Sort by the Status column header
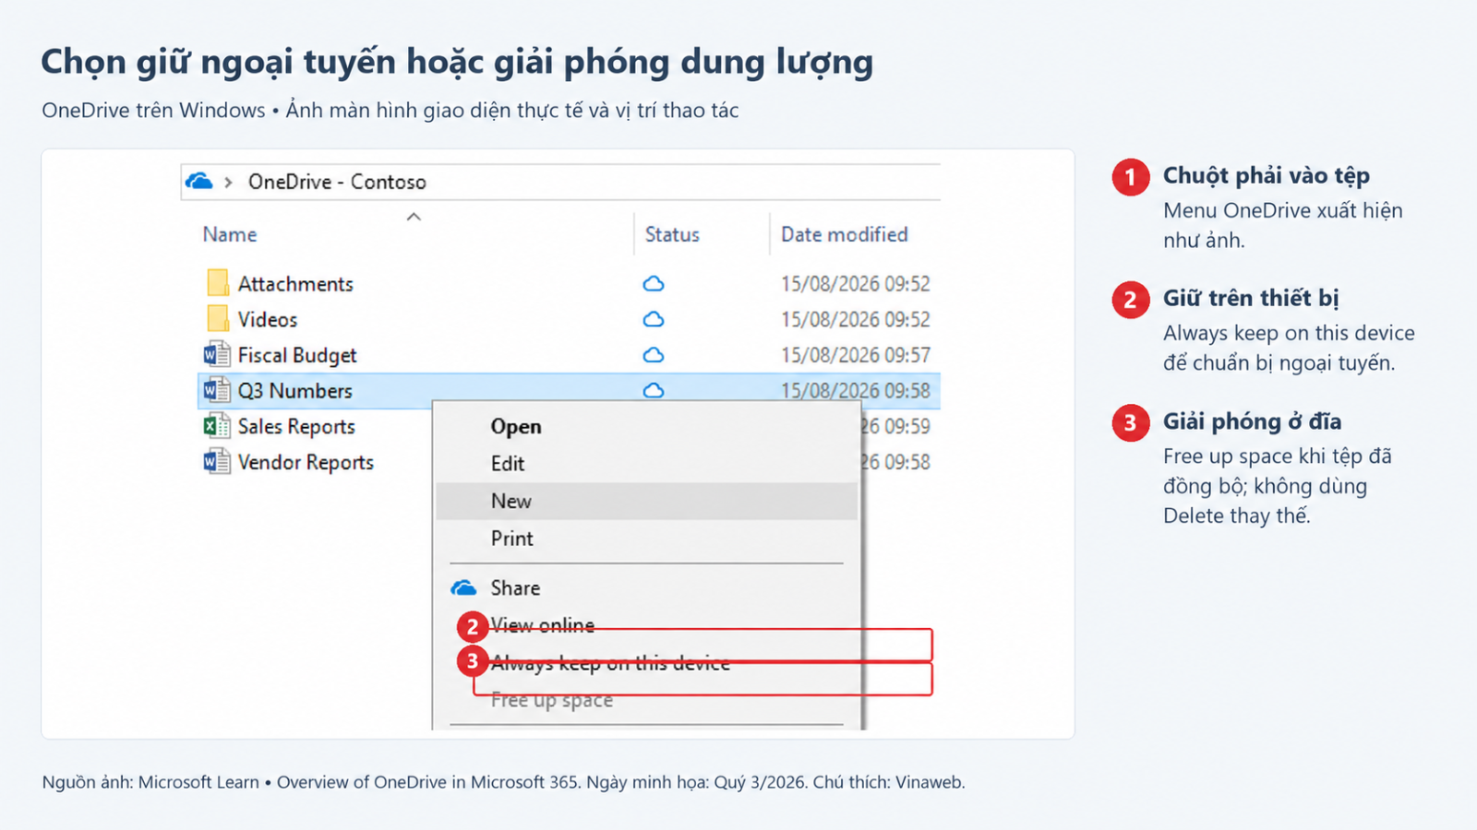The height and width of the screenshot is (830, 1477). 672,234
